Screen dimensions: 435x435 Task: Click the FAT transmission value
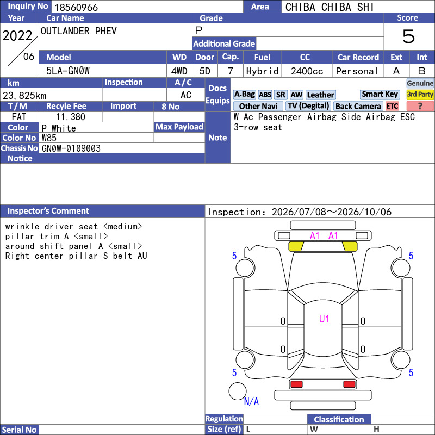pyautogui.click(x=19, y=117)
